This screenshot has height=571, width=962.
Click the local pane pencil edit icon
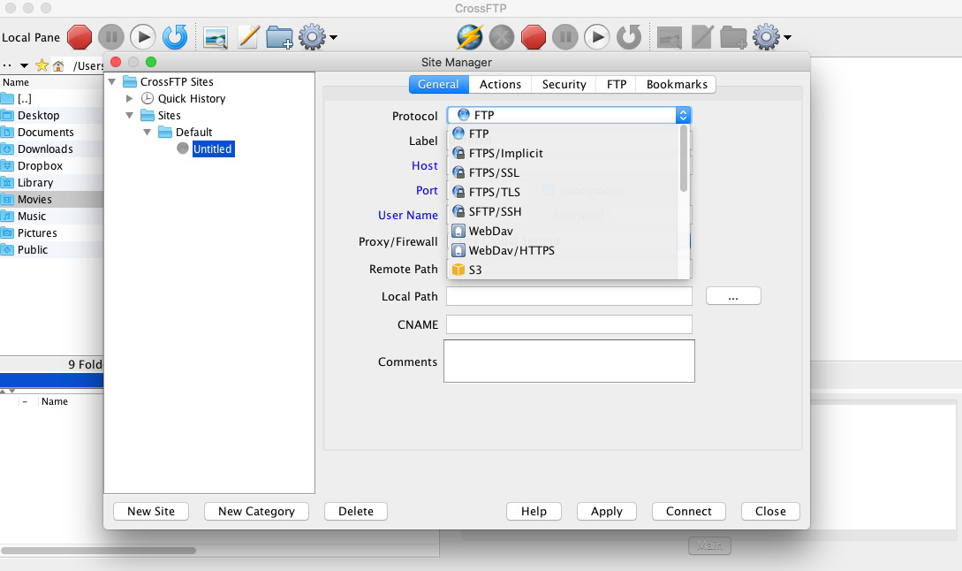249,37
